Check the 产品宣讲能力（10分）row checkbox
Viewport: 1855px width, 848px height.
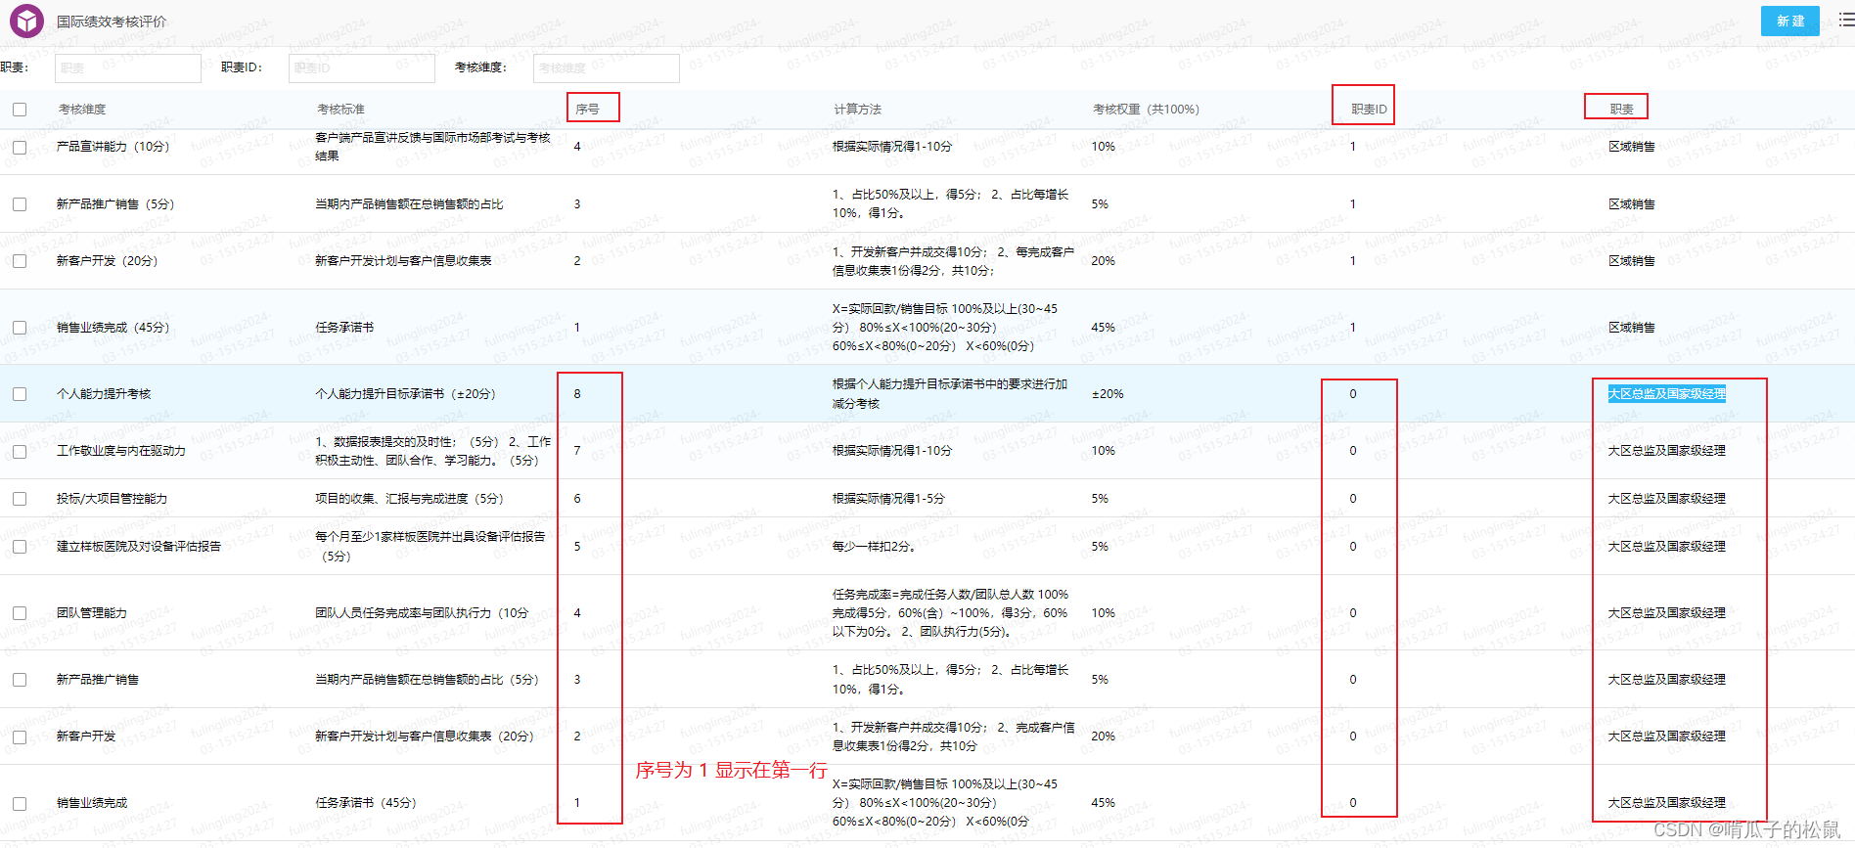click(x=20, y=147)
